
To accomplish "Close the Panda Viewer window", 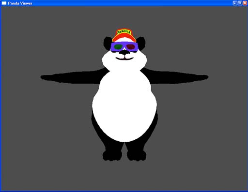I will coord(245,3).
